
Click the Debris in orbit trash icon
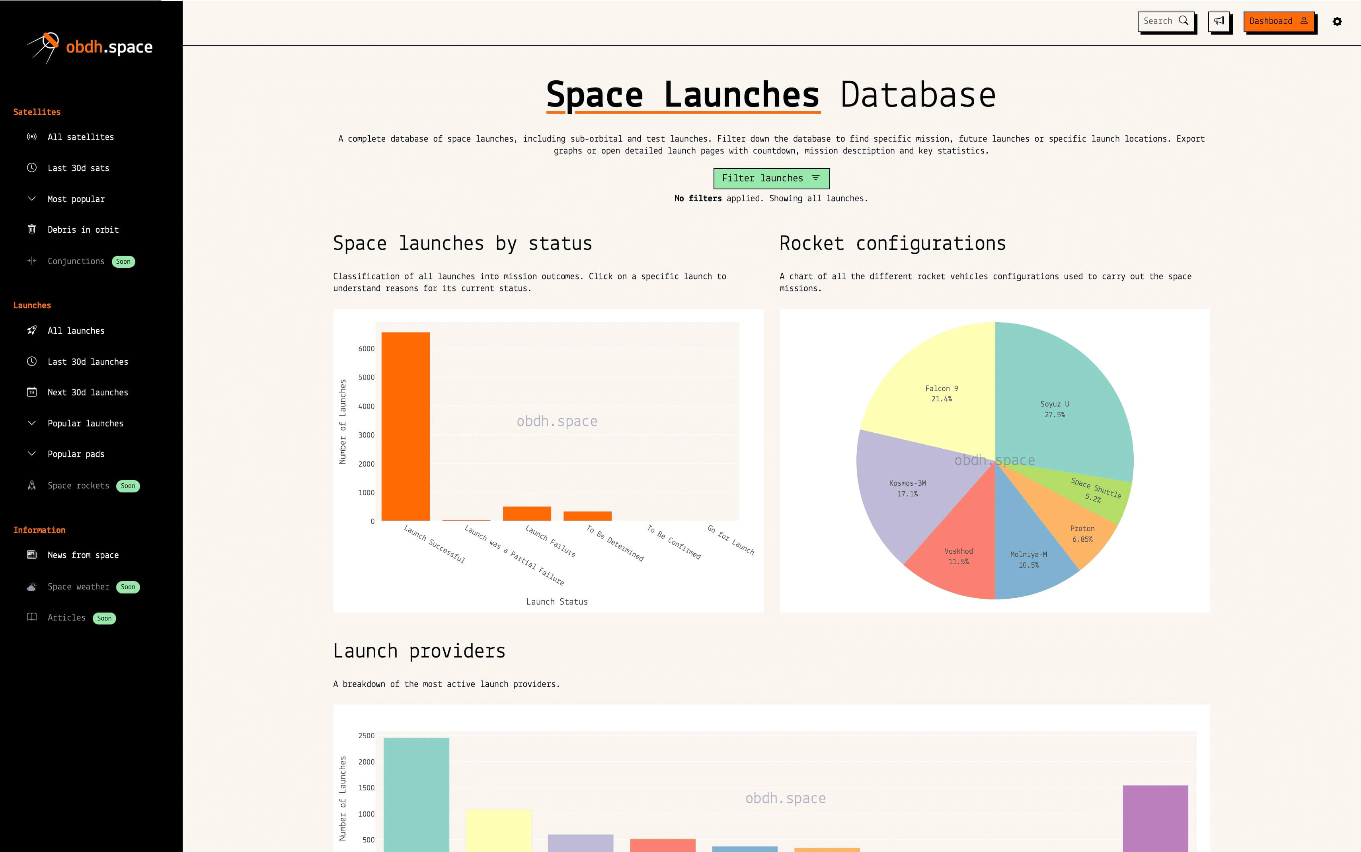32,230
